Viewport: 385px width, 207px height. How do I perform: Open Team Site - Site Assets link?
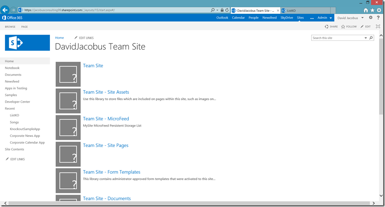pyautogui.click(x=106, y=92)
